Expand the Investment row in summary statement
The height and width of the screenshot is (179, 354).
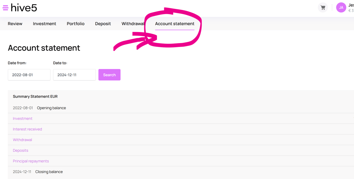pyautogui.click(x=22, y=119)
